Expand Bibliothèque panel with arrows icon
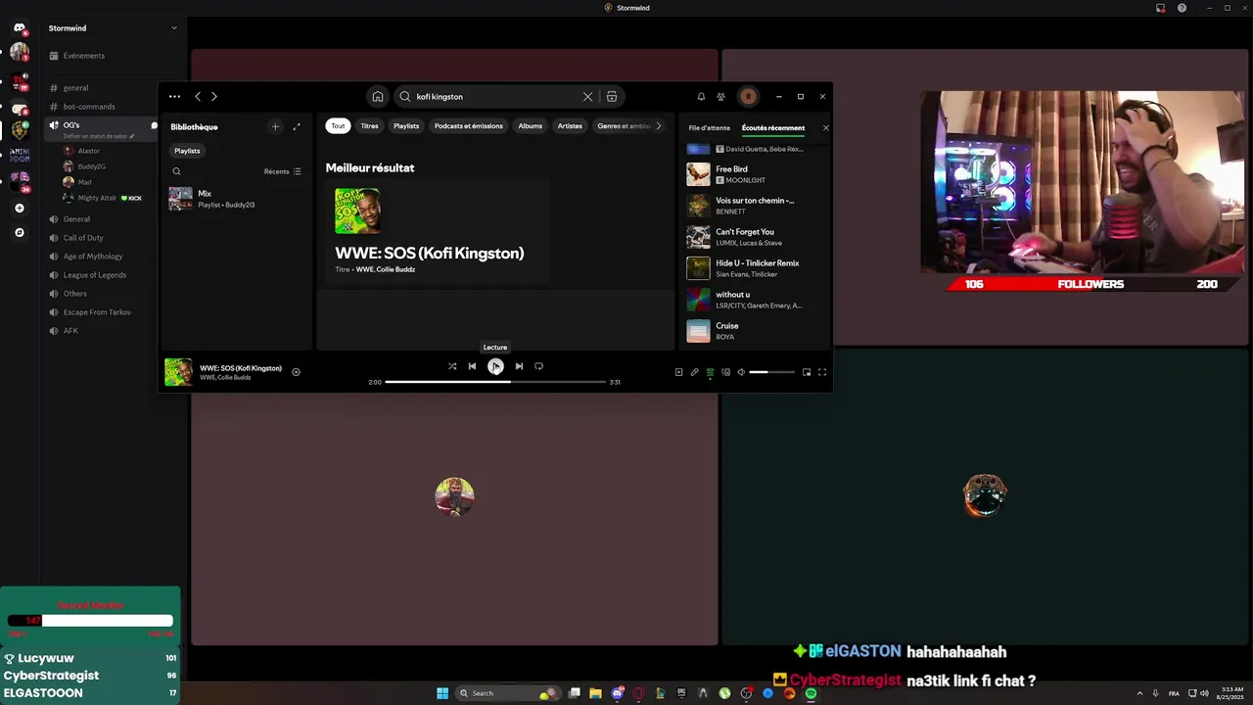The width and height of the screenshot is (1253, 705). point(297,126)
